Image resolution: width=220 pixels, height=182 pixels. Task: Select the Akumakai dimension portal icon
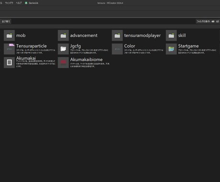point(9,62)
